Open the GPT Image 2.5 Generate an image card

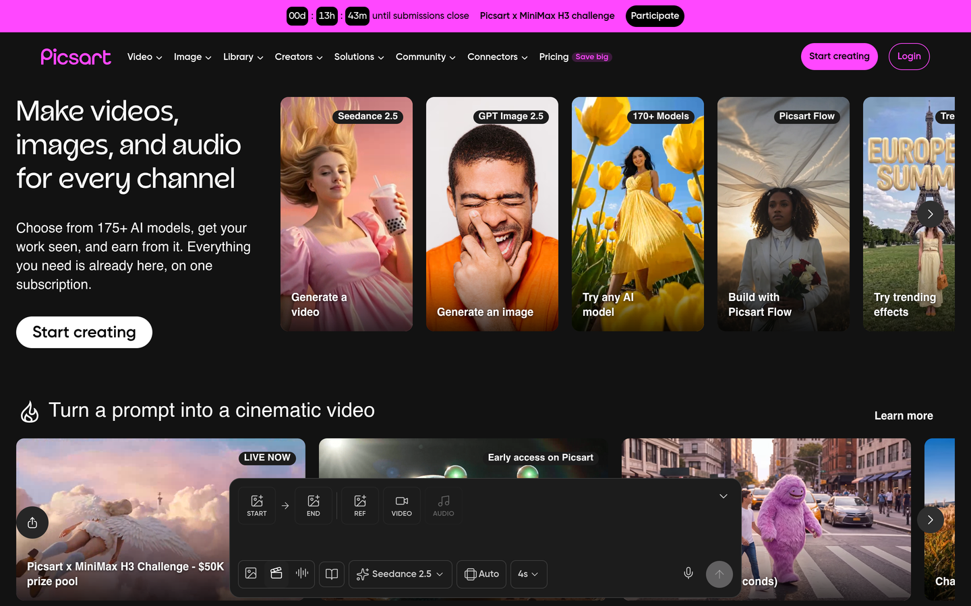tap(492, 214)
